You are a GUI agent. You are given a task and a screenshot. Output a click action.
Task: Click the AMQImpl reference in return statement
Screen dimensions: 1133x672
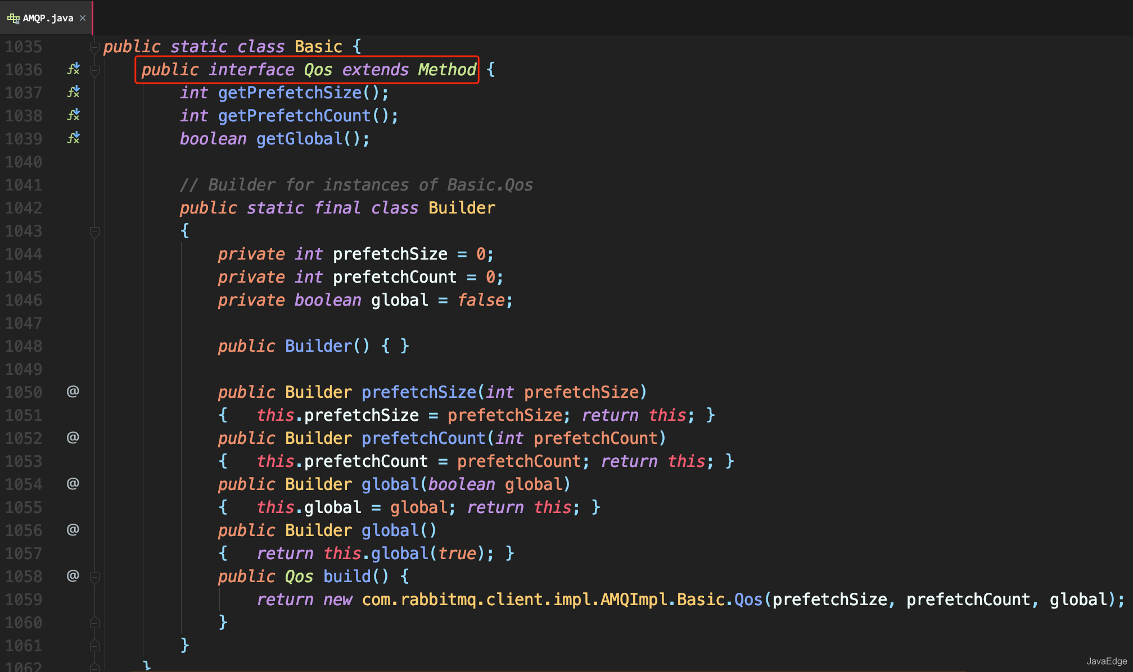(633, 600)
